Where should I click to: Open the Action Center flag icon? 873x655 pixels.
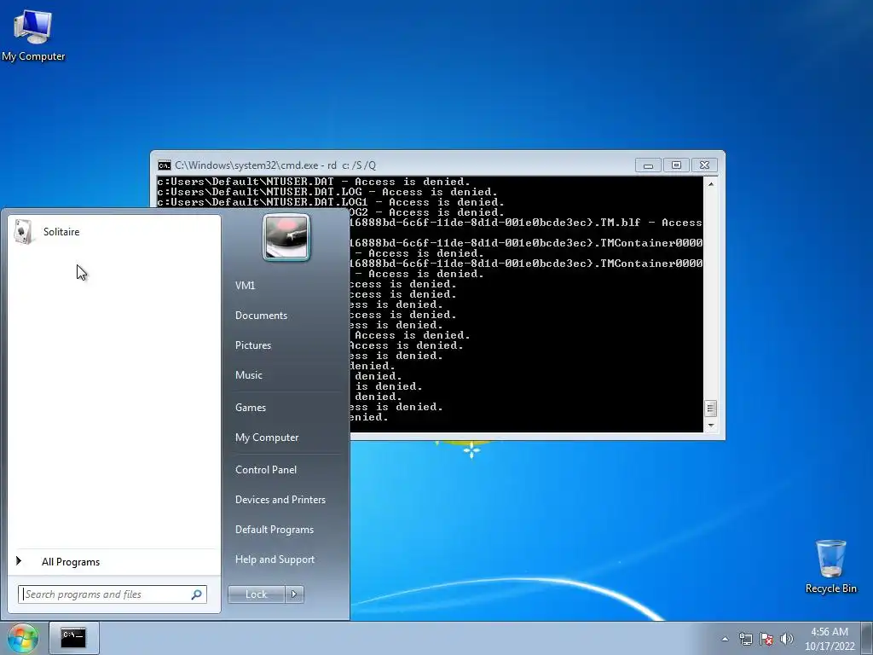[x=766, y=639]
